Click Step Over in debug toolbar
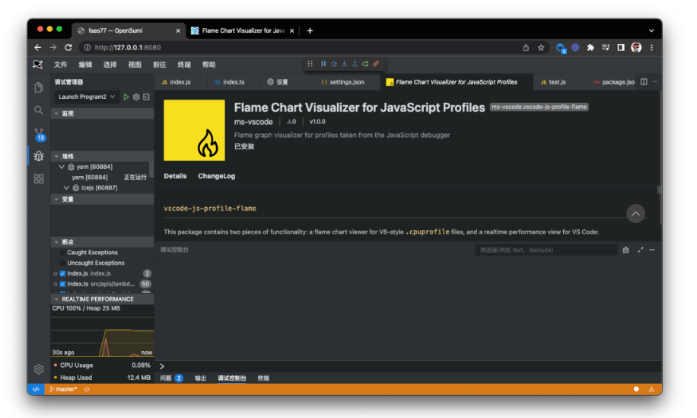Image resolution: width=697 pixels, height=418 pixels. tap(334, 64)
